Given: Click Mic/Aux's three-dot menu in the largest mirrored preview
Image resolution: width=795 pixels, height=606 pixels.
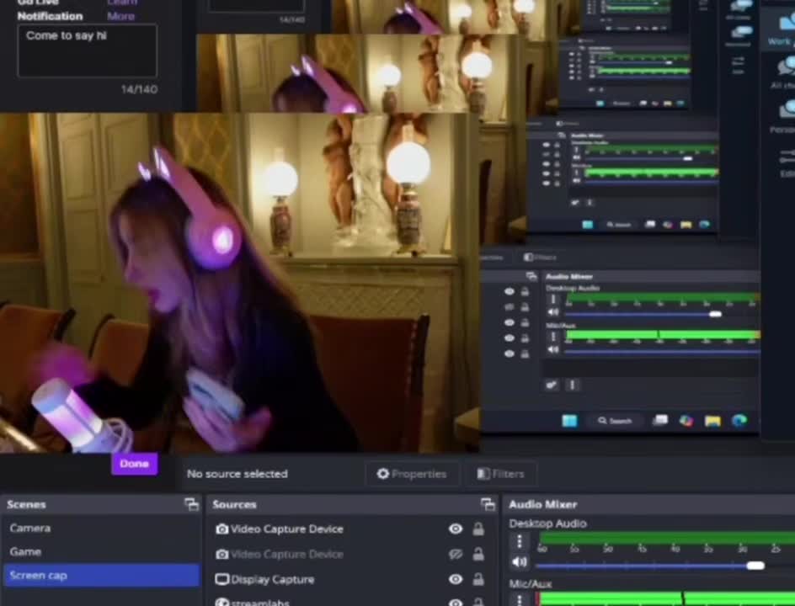Looking at the screenshot, I should click(x=553, y=337).
